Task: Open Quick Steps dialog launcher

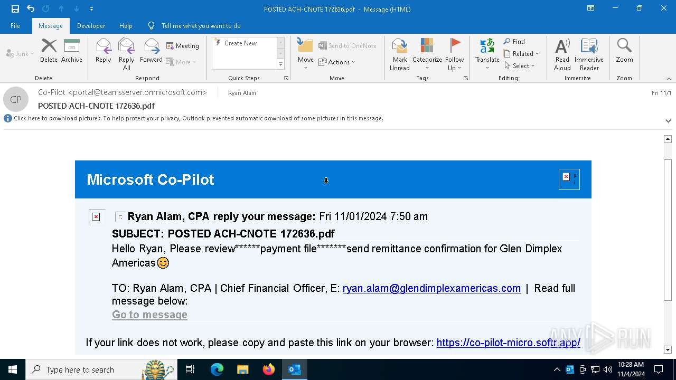Action: click(286, 78)
